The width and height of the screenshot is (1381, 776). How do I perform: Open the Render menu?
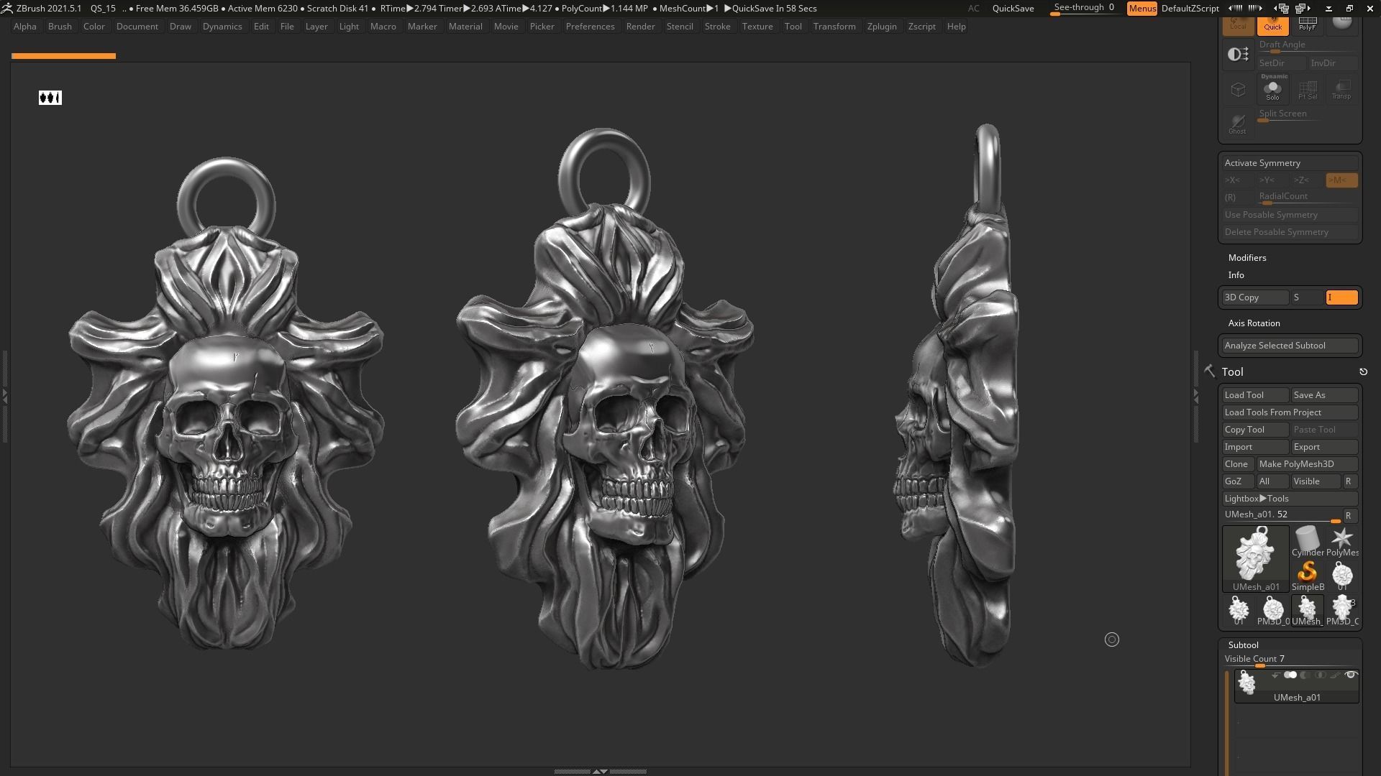coord(640,26)
